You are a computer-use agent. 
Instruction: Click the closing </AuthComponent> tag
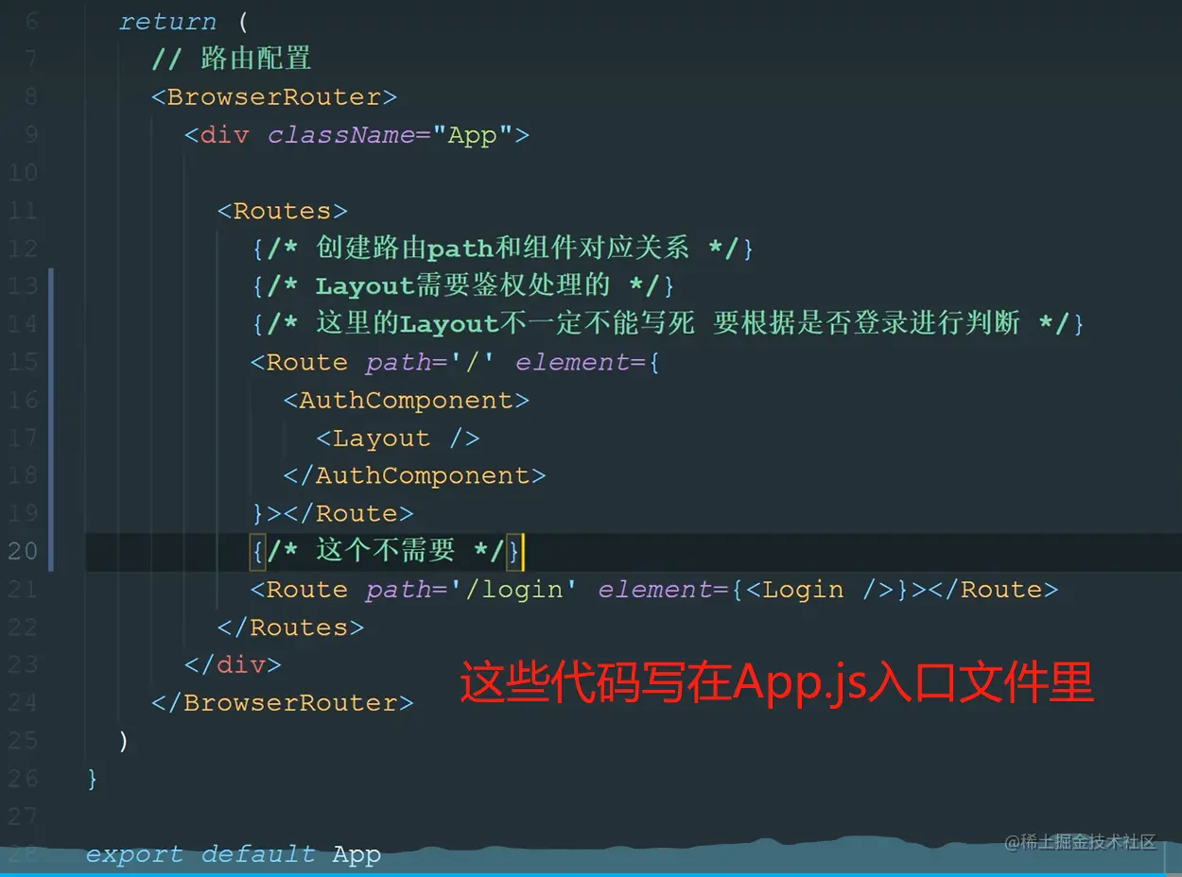pos(415,475)
